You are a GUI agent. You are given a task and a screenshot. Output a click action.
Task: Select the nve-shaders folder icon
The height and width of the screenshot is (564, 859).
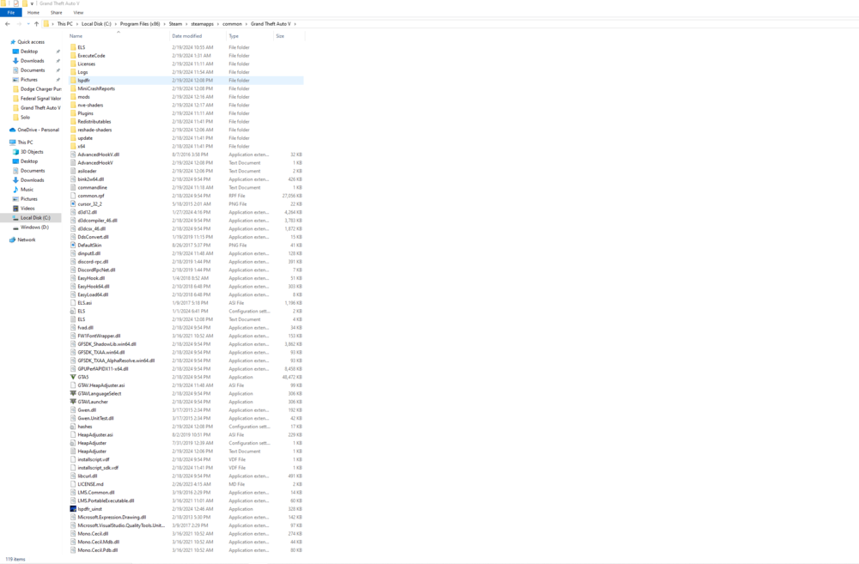click(73, 105)
